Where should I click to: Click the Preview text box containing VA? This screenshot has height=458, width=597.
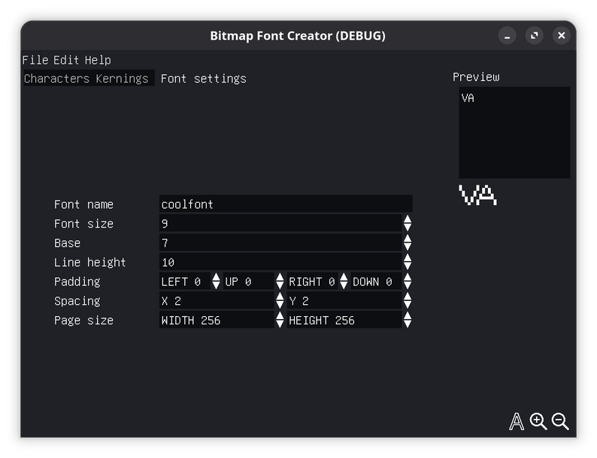point(514,132)
